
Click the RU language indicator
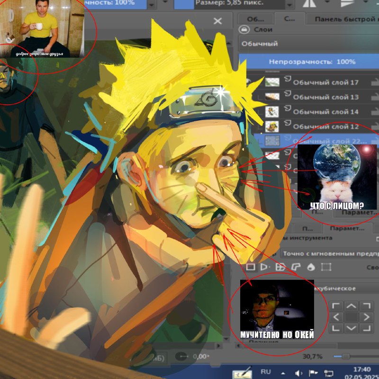266,372
